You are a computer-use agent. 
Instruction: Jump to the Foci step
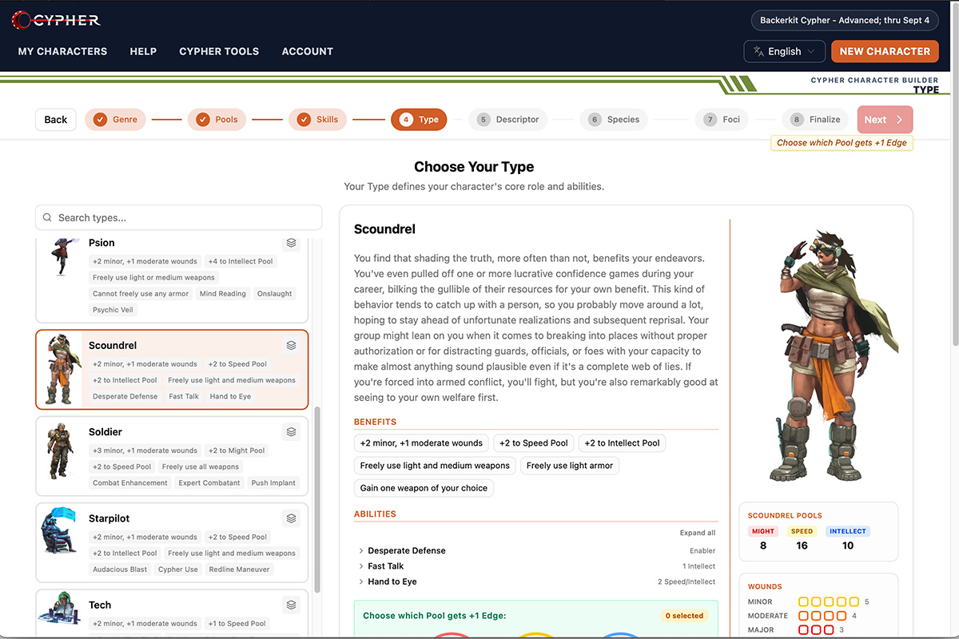(722, 120)
